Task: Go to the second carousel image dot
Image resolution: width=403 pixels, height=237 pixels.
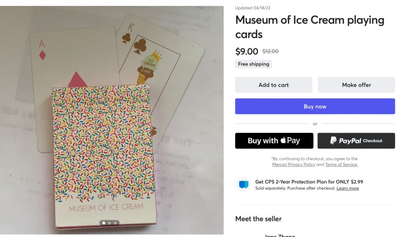Action: 109,222
